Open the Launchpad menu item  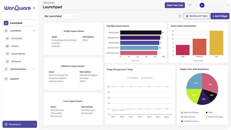point(20,23)
